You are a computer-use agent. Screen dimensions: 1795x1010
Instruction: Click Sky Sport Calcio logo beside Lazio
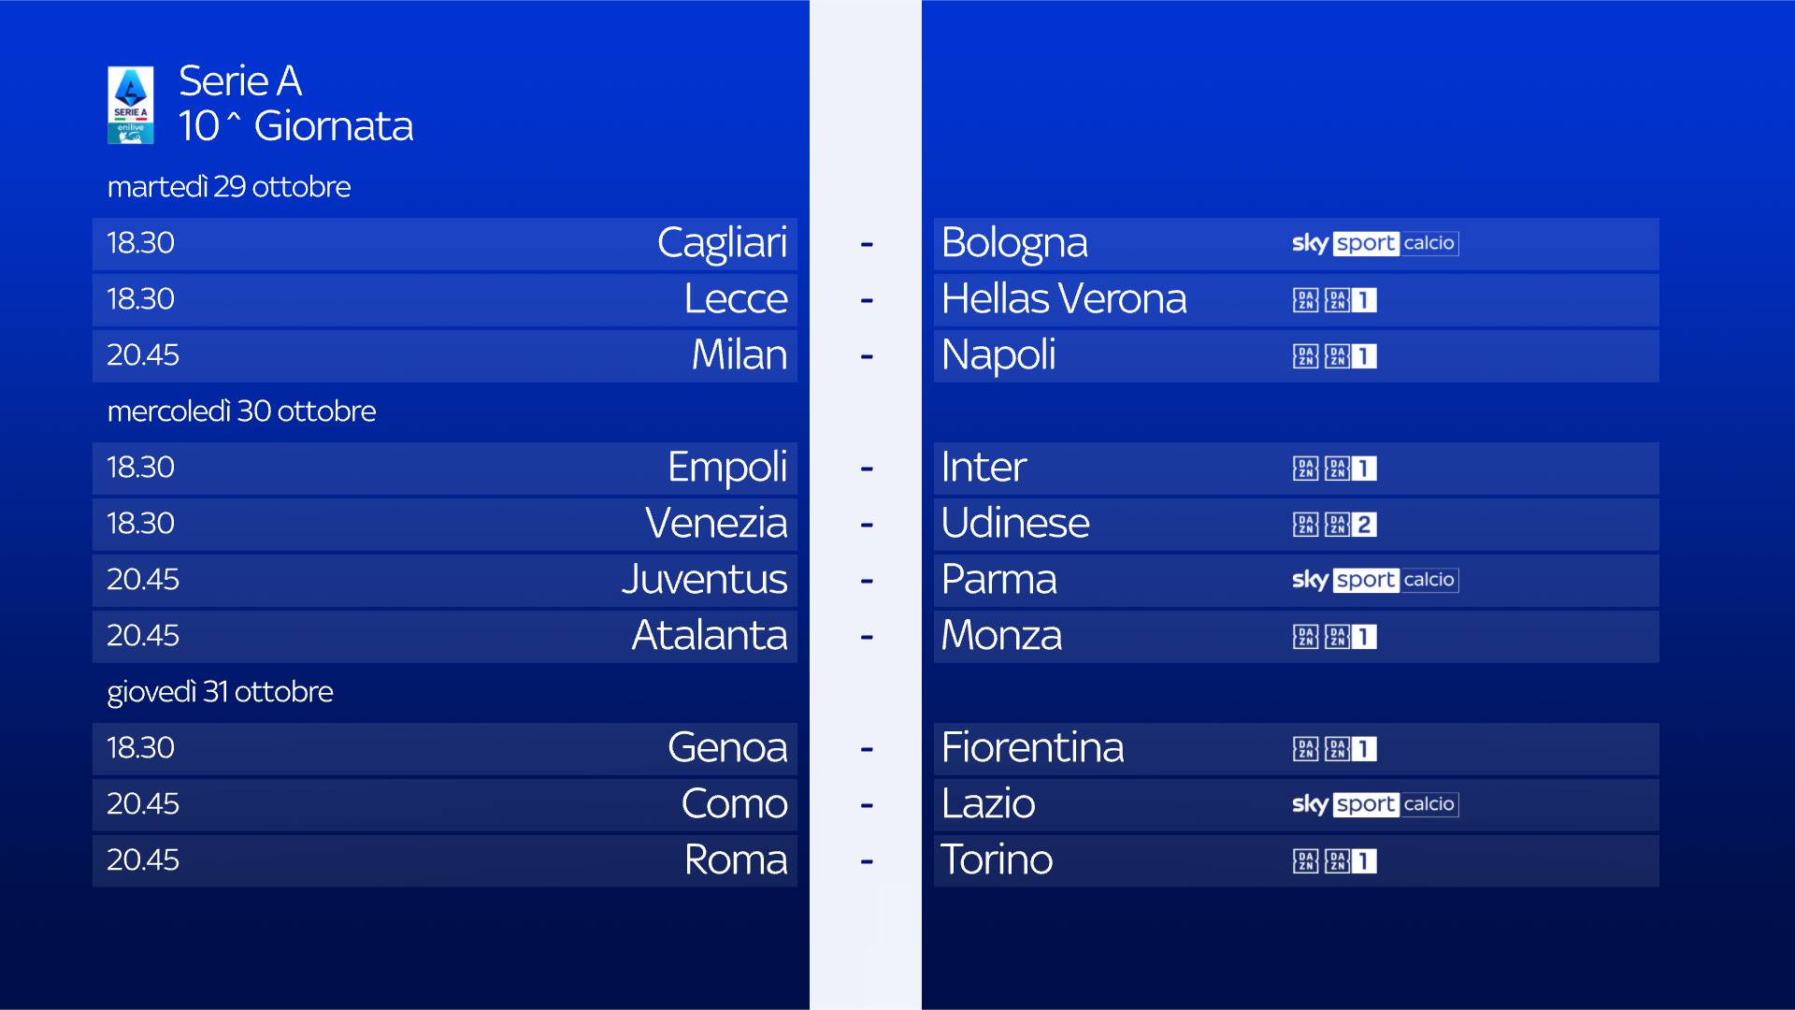click(x=1374, y=804)
